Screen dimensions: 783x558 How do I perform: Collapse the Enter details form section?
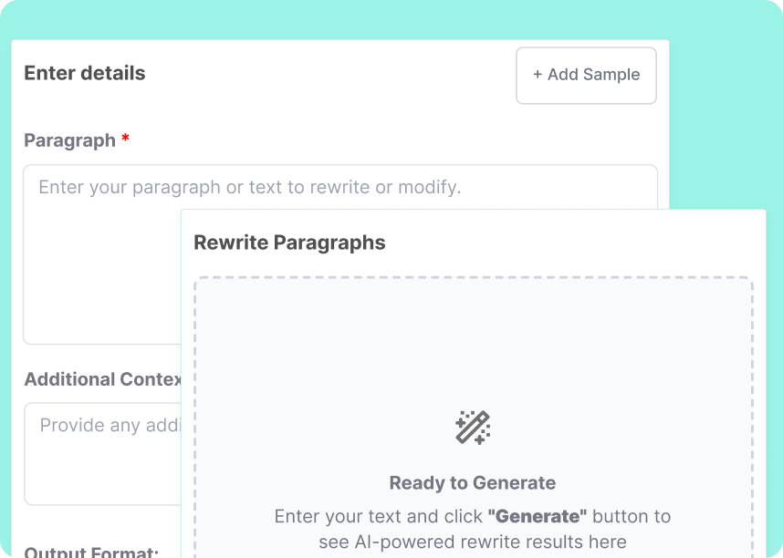tap(84, 74)
